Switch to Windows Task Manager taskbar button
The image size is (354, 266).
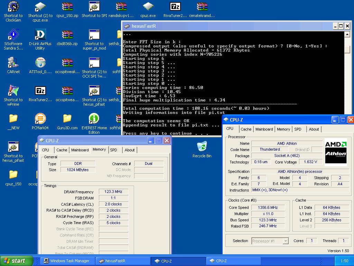tap(67, 261)
